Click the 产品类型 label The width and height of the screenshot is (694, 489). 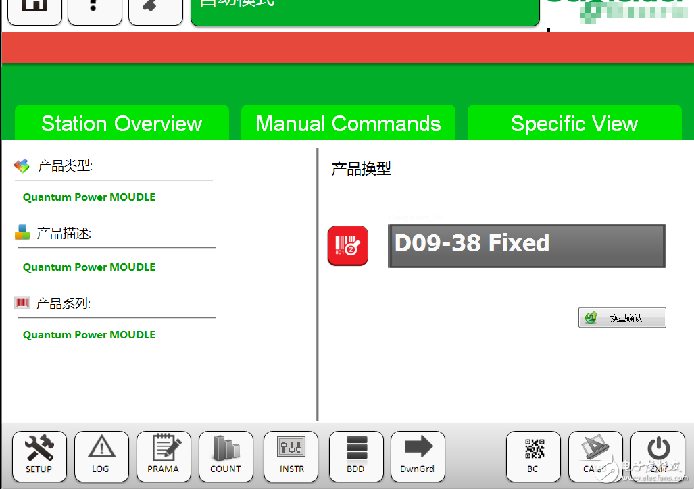65,166
